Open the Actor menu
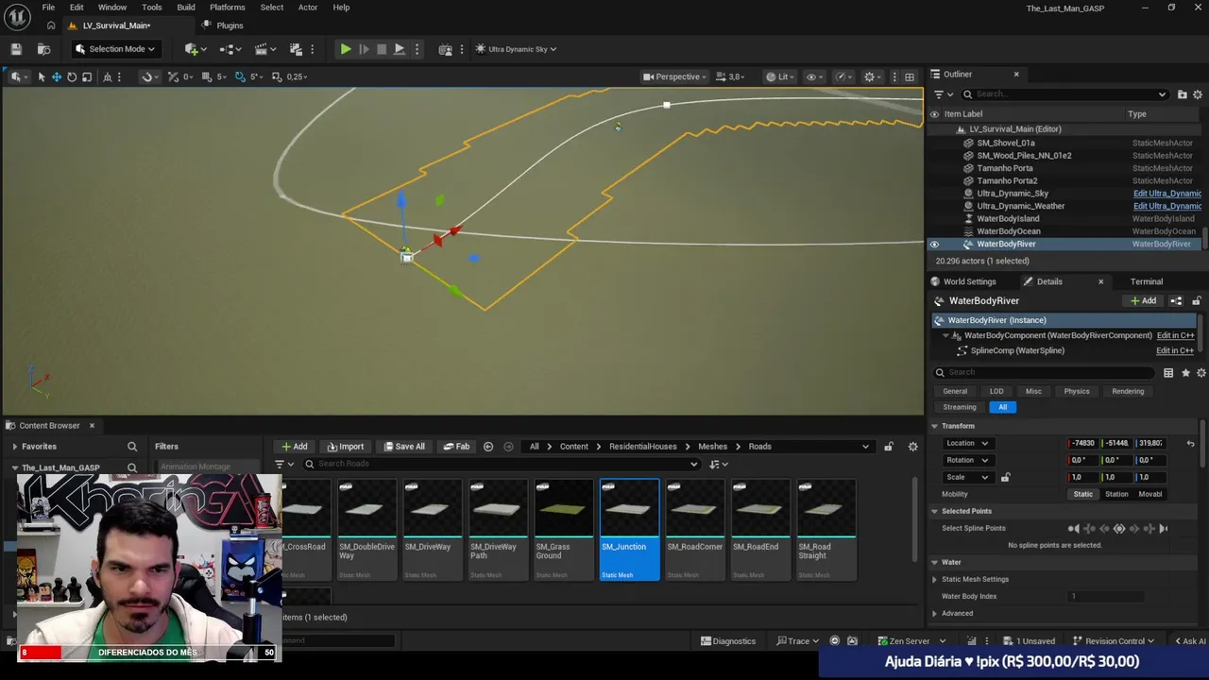 [x=308, y=8]
